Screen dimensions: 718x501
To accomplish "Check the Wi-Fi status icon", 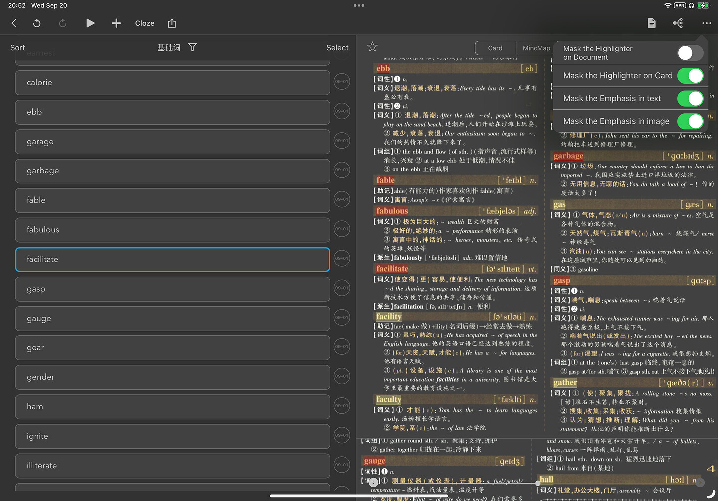I will 668,5.
